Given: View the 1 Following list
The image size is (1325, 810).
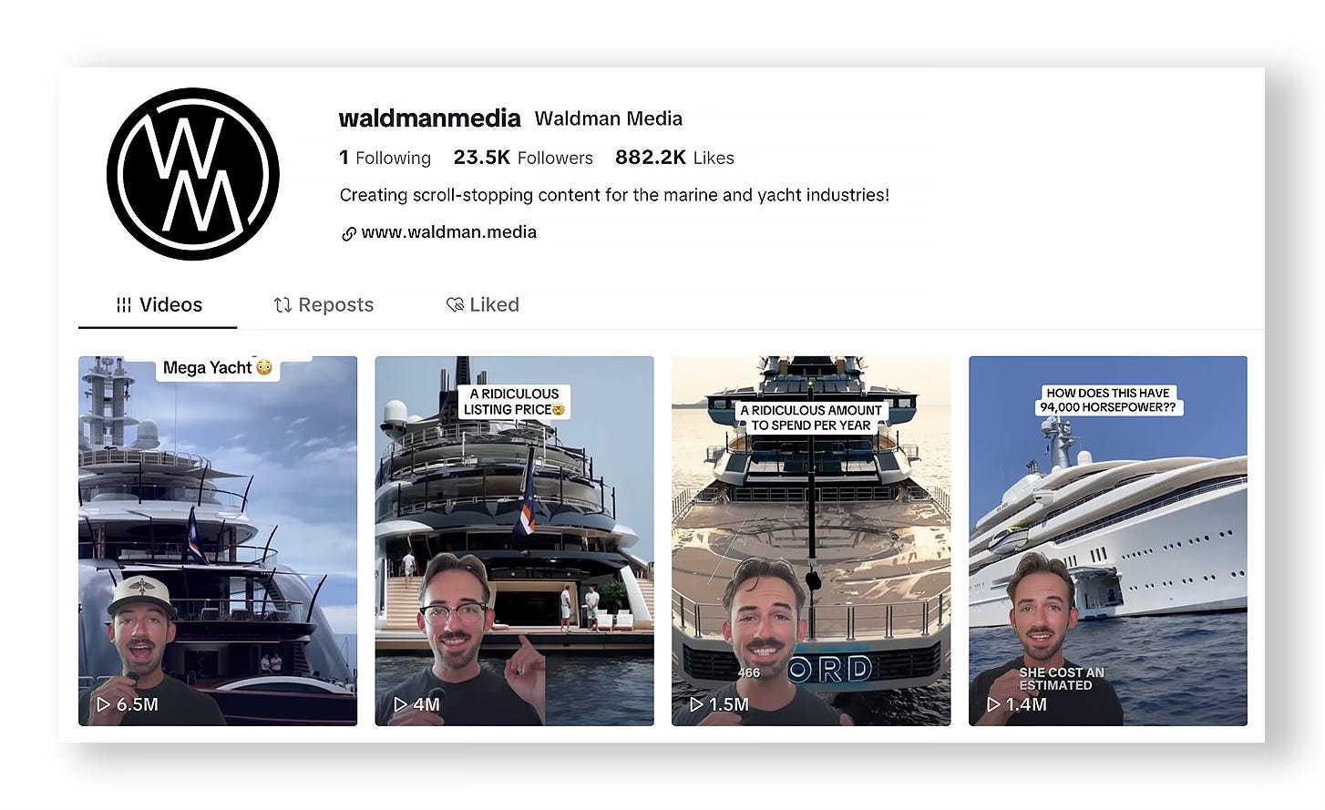Looking at the screenshot, I should pos(385,158).
